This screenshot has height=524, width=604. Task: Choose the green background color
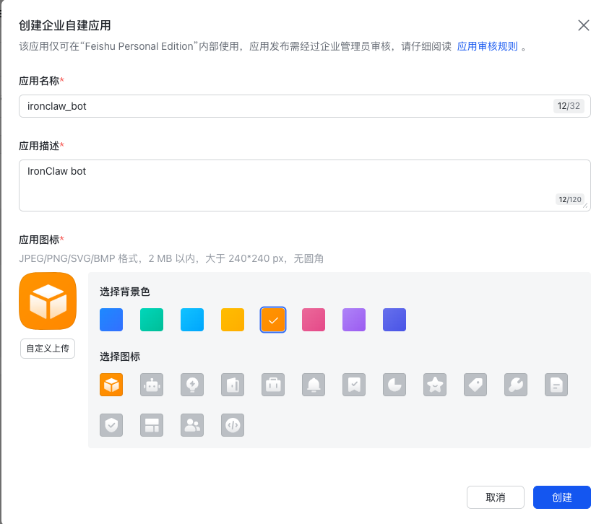click(152, 319)
